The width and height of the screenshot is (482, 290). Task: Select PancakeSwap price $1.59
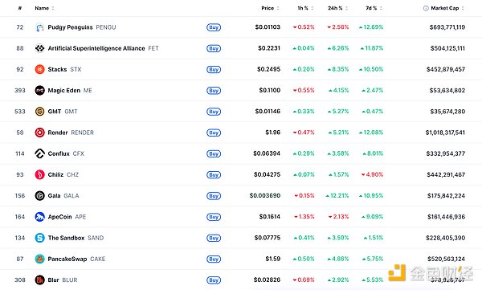pos(273,259)
